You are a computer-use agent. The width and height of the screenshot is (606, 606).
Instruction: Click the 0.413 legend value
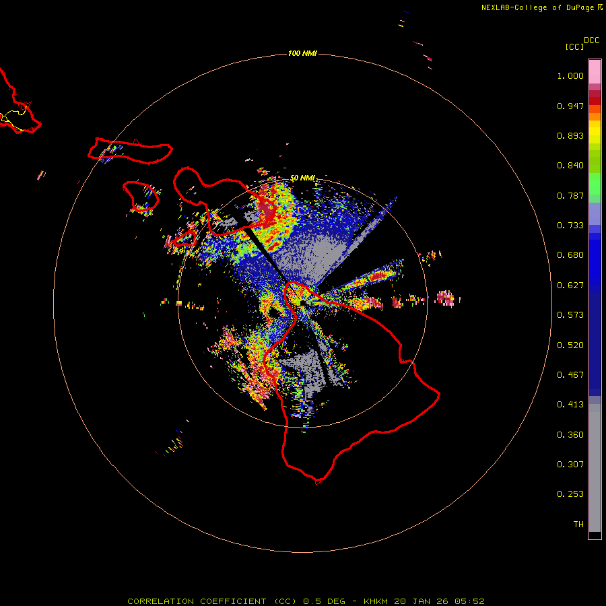tap(570, 405)
